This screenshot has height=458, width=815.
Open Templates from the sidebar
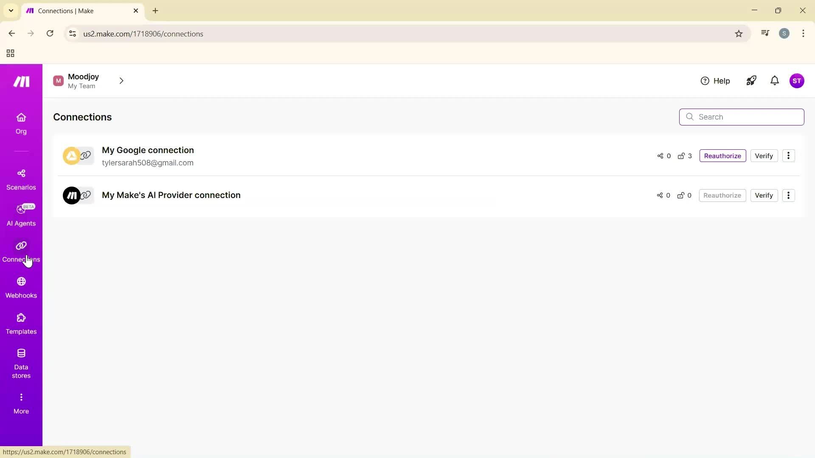click(x=21, y=323)
